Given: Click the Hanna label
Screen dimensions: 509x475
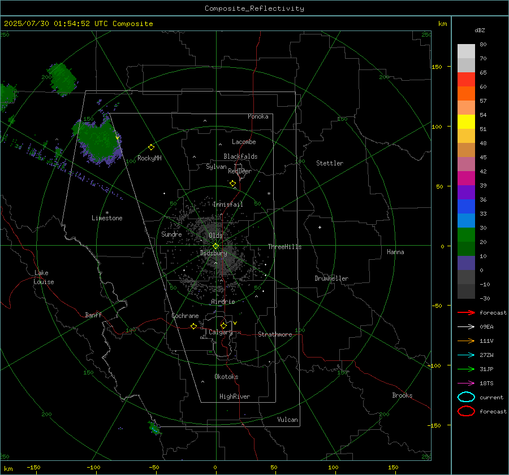Looking at the screenshot, I should coord(395,252).
